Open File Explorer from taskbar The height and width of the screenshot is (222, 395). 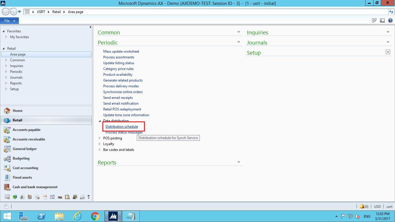pos(60,216)
